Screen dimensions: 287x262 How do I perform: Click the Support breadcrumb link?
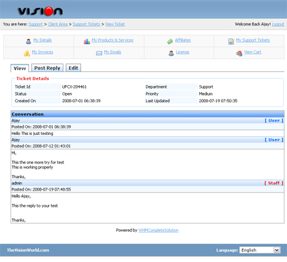36,24
